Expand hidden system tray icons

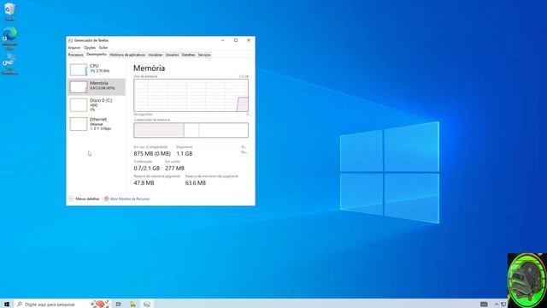tap(496, 305)
